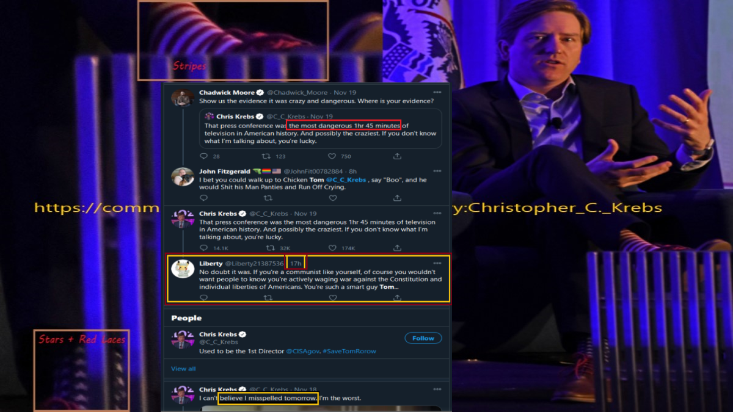Open more options menu on John Fitzgerald's tweet
The width and height of the screenshot is (733, 412).
point(437,172)
